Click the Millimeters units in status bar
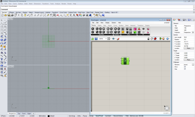 pos(42,116)
